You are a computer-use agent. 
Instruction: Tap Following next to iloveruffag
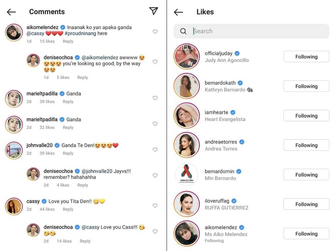[x=306, y=204]
